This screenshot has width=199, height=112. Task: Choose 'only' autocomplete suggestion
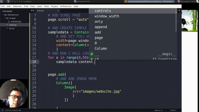click(x=133, y=21)
